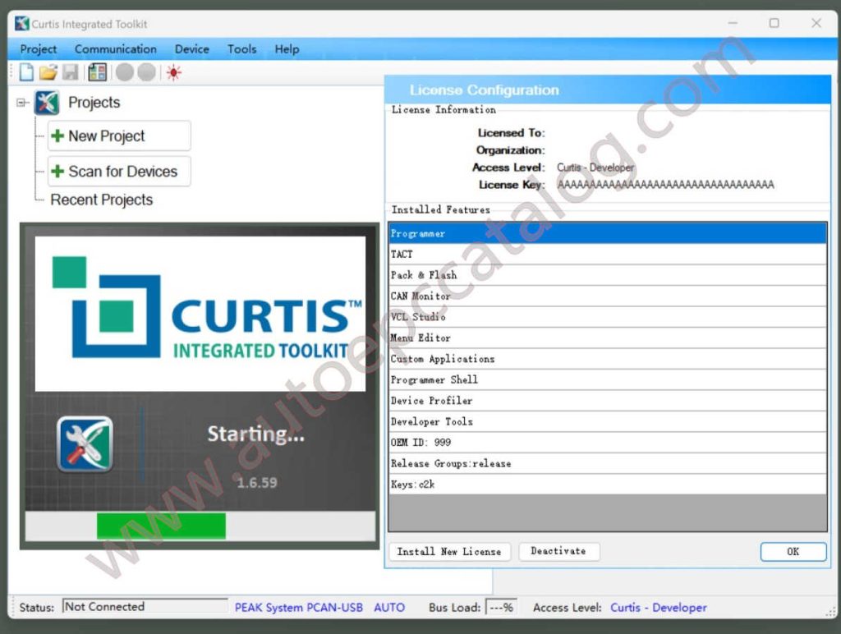
Task: Open a project with the folder toolbar icon
Action: click(x=48, y=72)
